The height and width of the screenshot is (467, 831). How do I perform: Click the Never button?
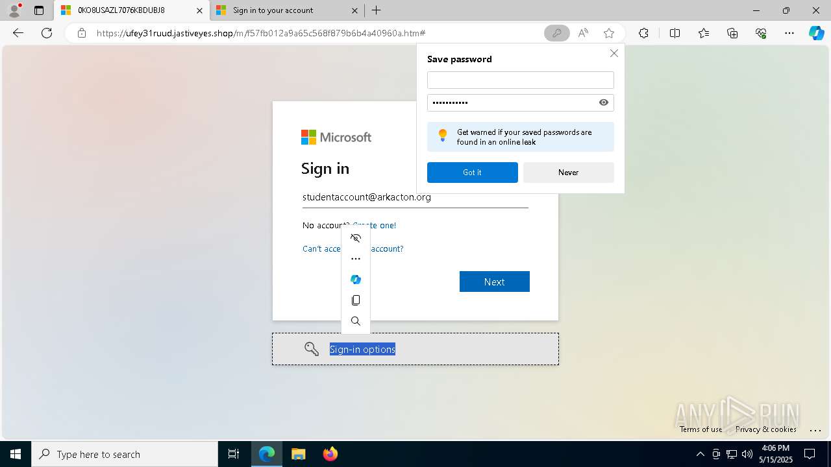tap(569, 173)
